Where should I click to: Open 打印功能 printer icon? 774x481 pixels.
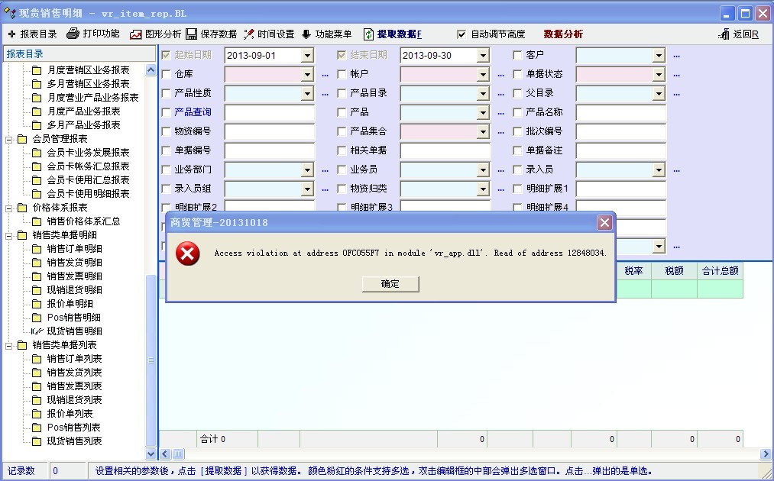73,34
